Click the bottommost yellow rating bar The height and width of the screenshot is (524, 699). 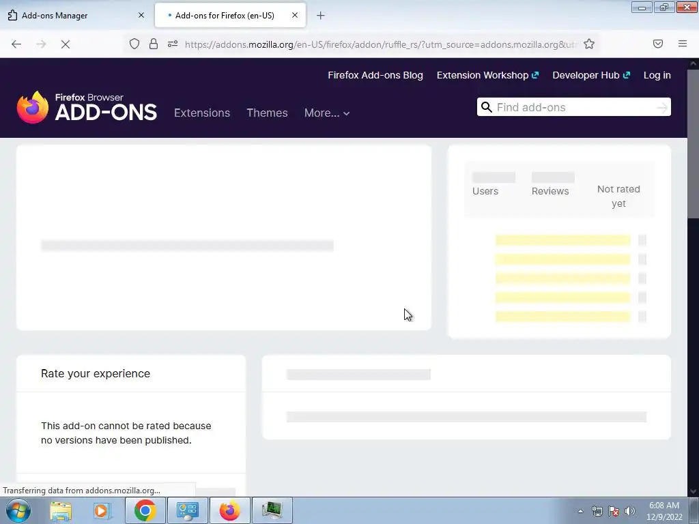tap(562, 317)
